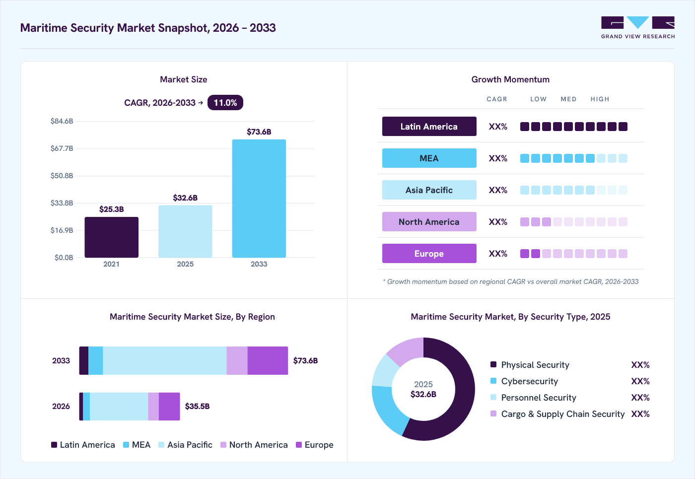
Task: Click the Asia Pacific segment in 2033 bar
Action: click(165, 360)
